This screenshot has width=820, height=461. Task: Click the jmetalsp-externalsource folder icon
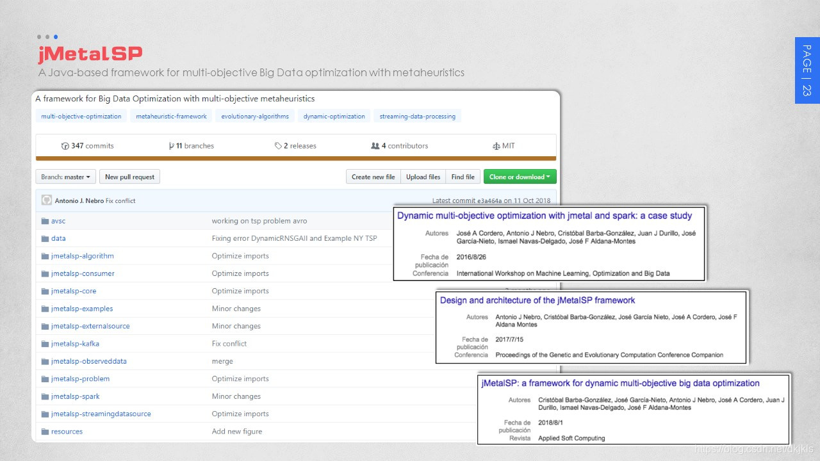pyautogui.click(x=45, y=326)
